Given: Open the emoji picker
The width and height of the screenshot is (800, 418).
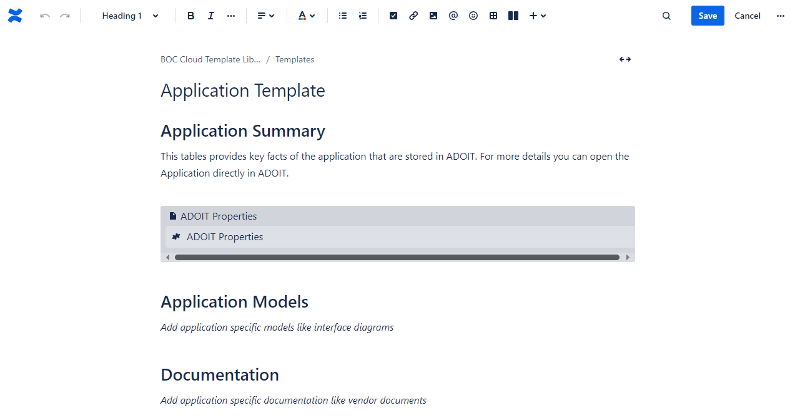Looking at the screenshot, I should click(x=473, y=16).
